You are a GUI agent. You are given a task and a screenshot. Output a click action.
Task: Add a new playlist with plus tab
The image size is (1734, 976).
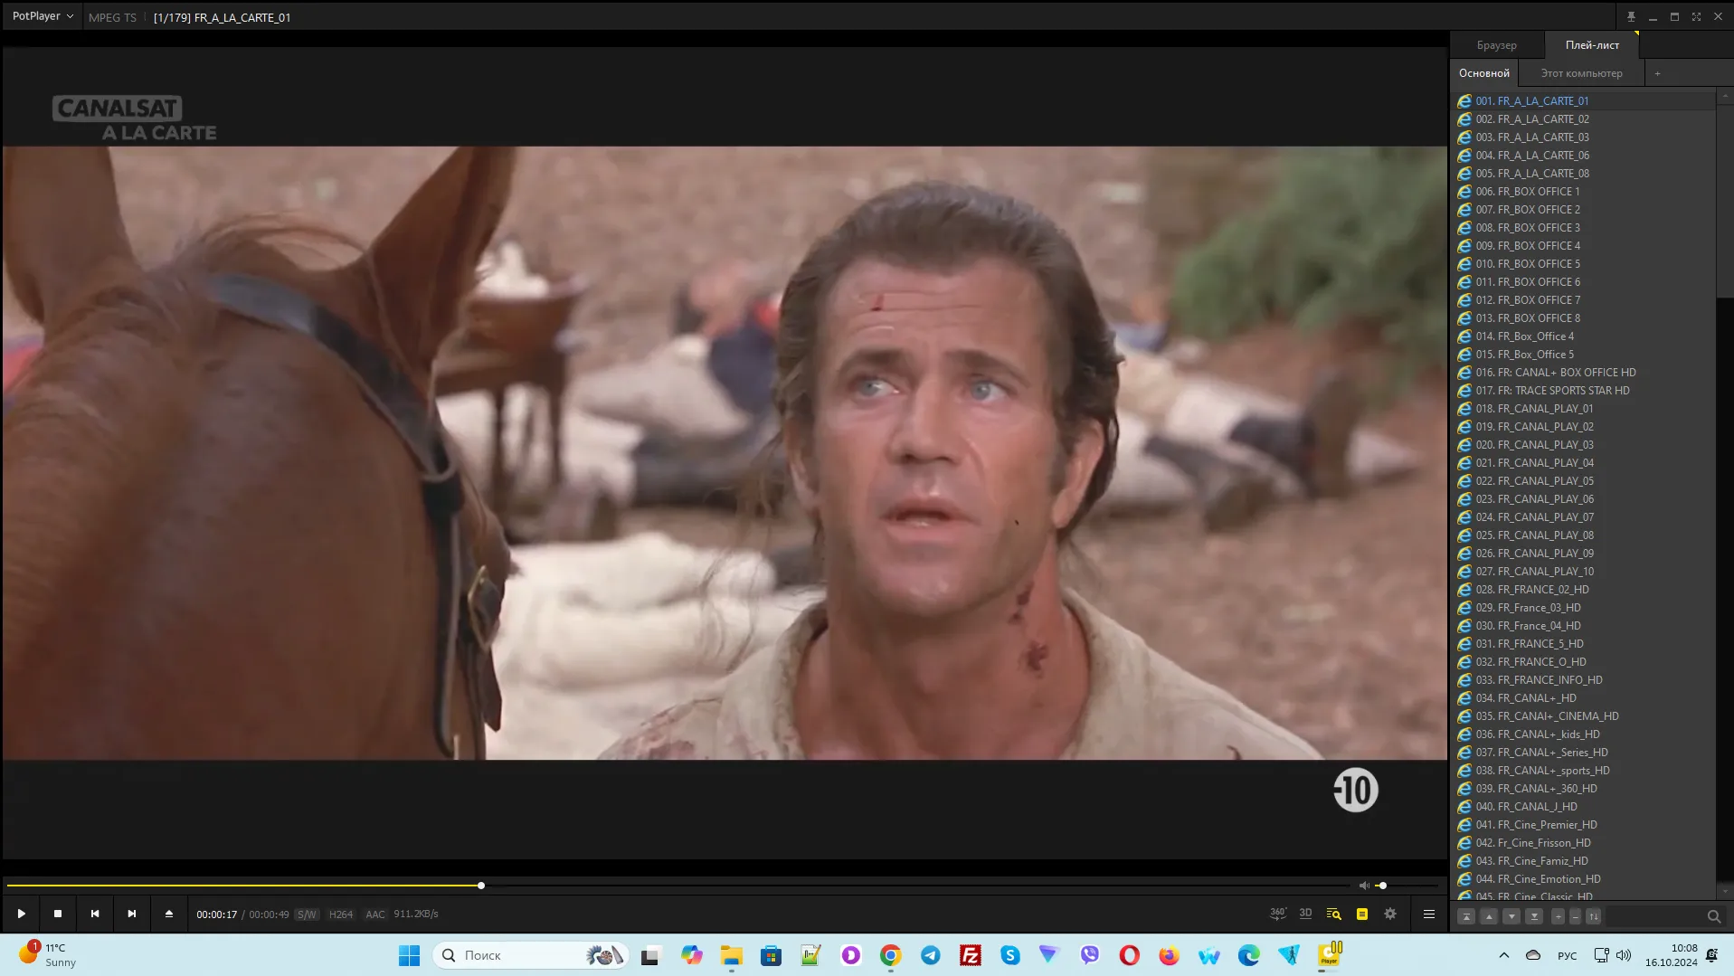tap(1657, 73)
